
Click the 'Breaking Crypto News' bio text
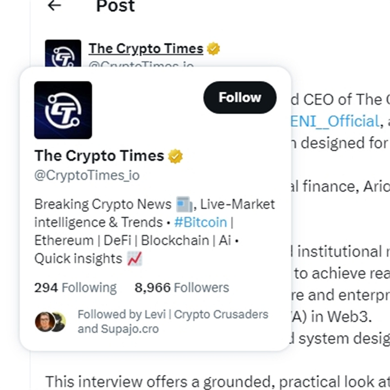coord(102,204)
